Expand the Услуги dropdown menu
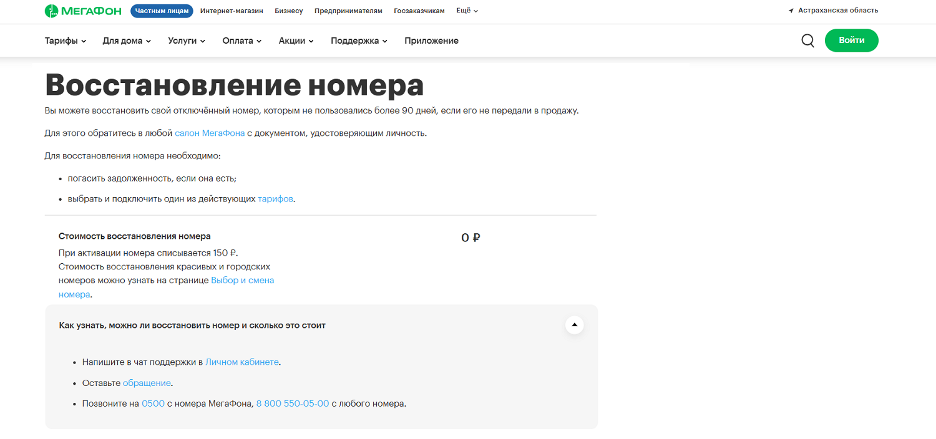The height and width of the screenshot is (439, 936). tap(187, 41)
